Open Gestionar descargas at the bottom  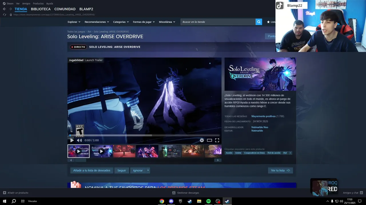[186, 193]
